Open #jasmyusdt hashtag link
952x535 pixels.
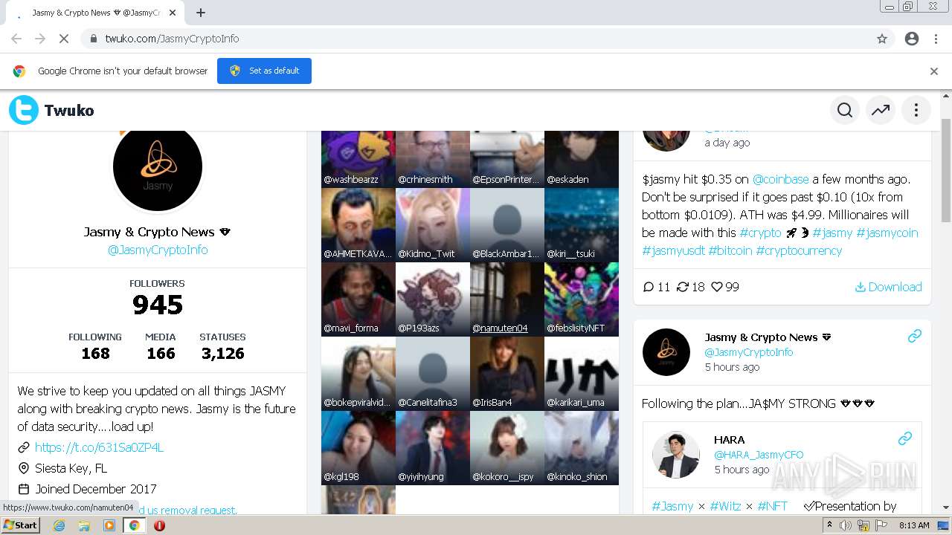pyautogui.click(x=673, y=250)
